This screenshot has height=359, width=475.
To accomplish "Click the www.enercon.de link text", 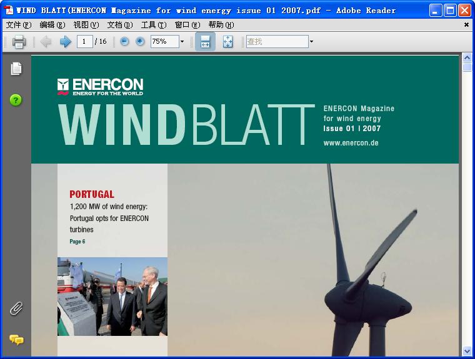I will click(x=351, y=143).
